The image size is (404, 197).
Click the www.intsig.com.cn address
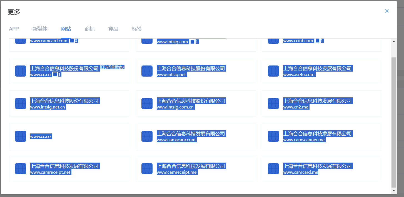point(175,107)
